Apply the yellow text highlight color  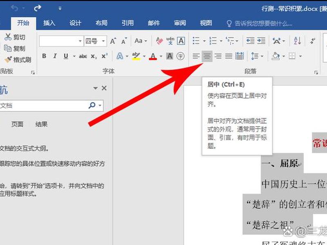136,56
